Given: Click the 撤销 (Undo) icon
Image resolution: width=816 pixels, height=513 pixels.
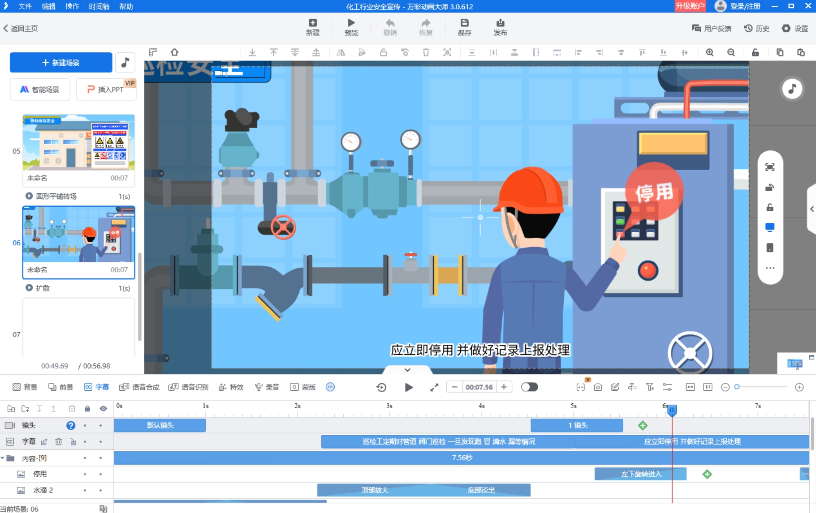Looking at the screenshot, I should tap(390, 27).
